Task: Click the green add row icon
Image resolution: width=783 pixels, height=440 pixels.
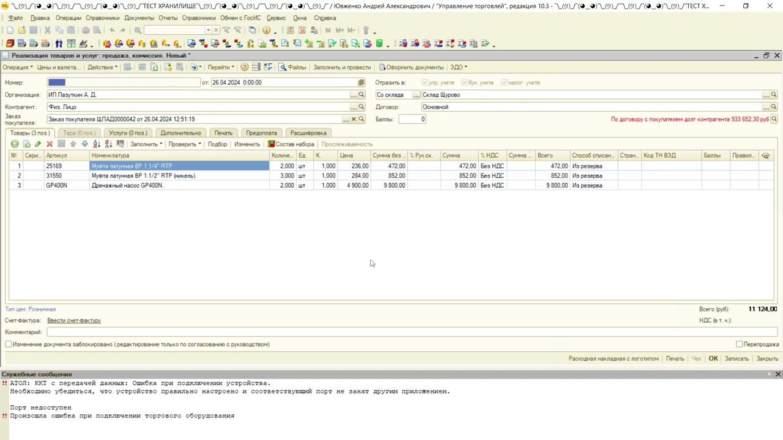Action: coord(15,144)
